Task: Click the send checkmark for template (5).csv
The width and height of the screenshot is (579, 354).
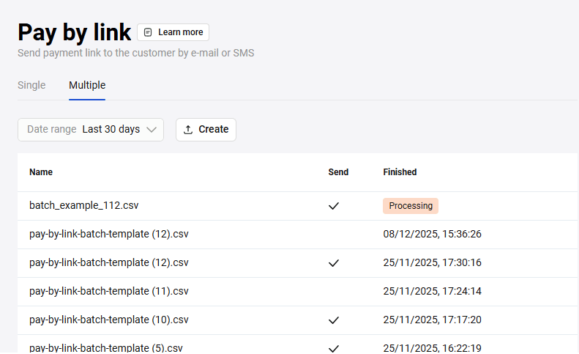Action: pos(334,347)
